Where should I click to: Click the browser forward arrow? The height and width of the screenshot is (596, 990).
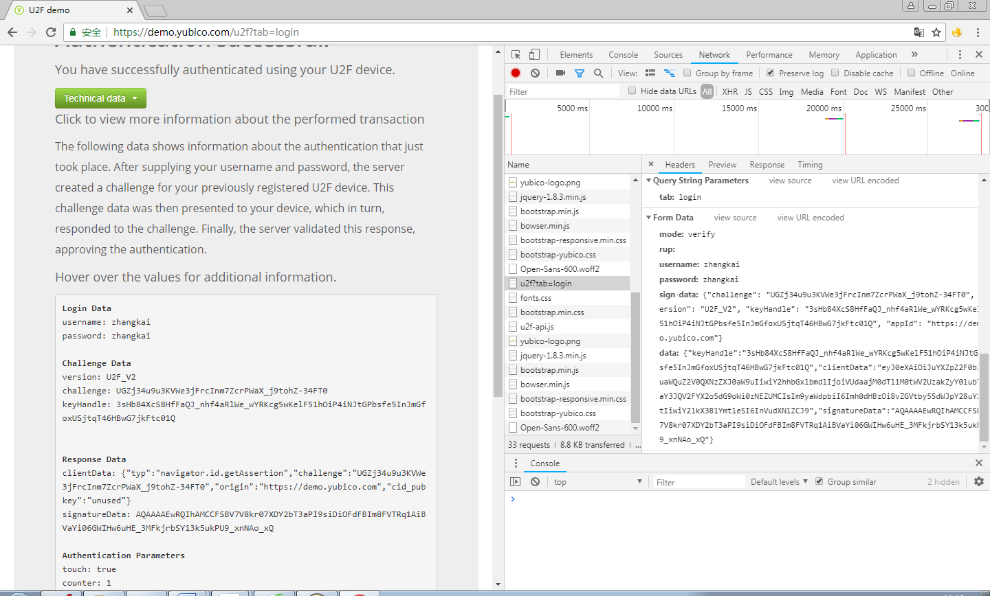(x=32, y=32)
